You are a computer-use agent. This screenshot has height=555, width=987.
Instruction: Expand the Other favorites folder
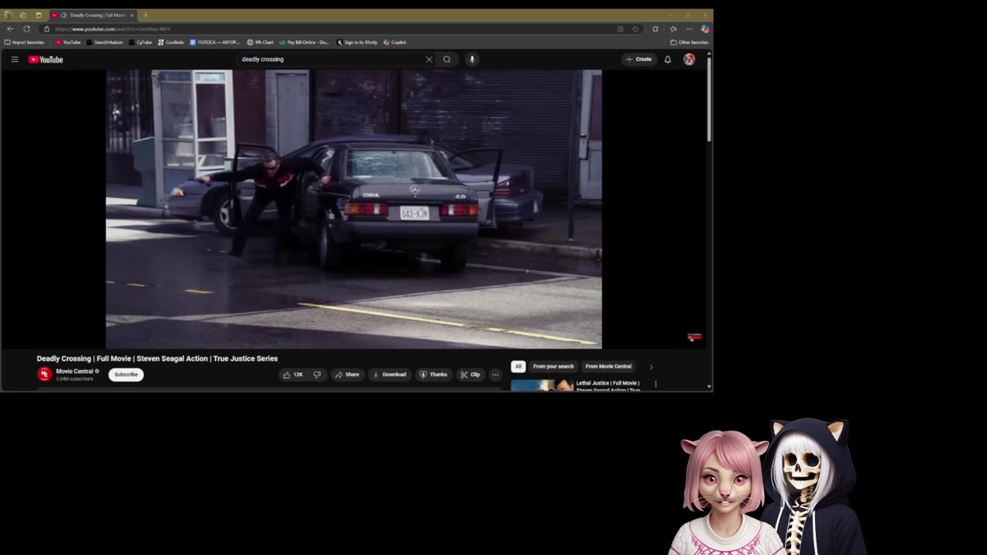689,42
